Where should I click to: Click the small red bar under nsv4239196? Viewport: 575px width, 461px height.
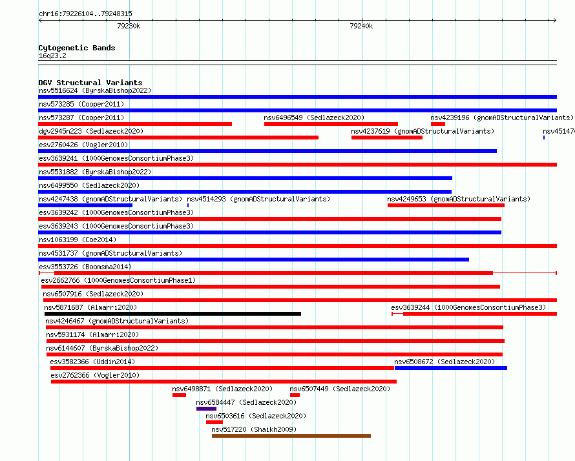coord(438,124)
